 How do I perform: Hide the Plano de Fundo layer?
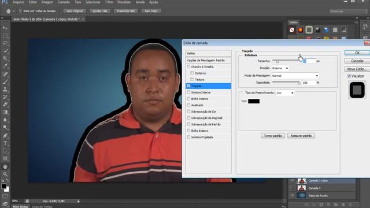click(292, 195)
